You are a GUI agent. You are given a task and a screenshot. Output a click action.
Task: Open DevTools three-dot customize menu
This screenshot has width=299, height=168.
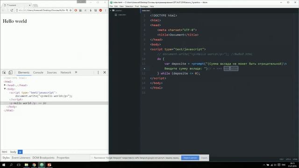pyautogui.click(x=98, y=72)
